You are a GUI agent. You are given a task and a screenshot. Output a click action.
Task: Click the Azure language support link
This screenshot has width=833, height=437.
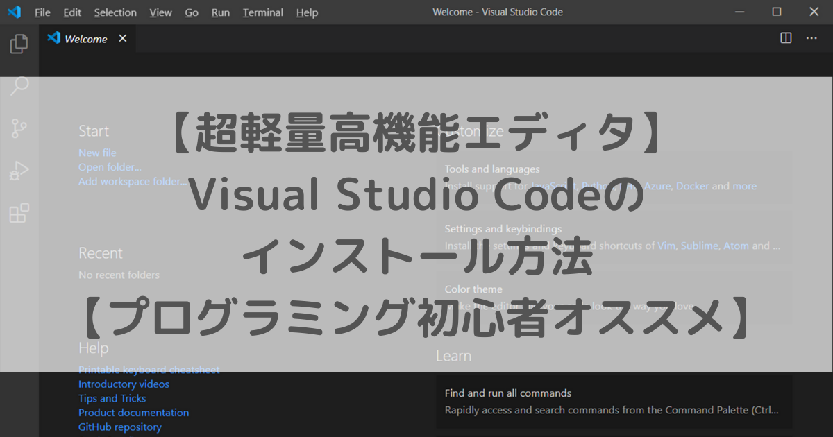point(657,186)
